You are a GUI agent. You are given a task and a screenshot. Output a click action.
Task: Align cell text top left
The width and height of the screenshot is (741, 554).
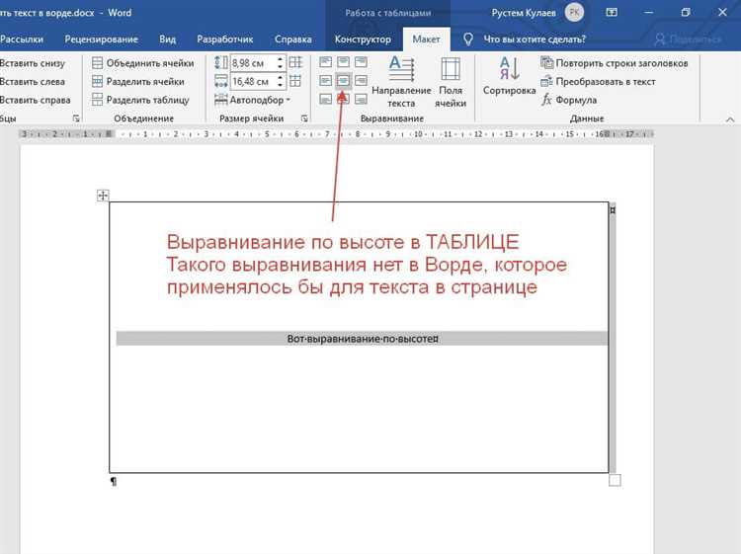tap(326, 62)
